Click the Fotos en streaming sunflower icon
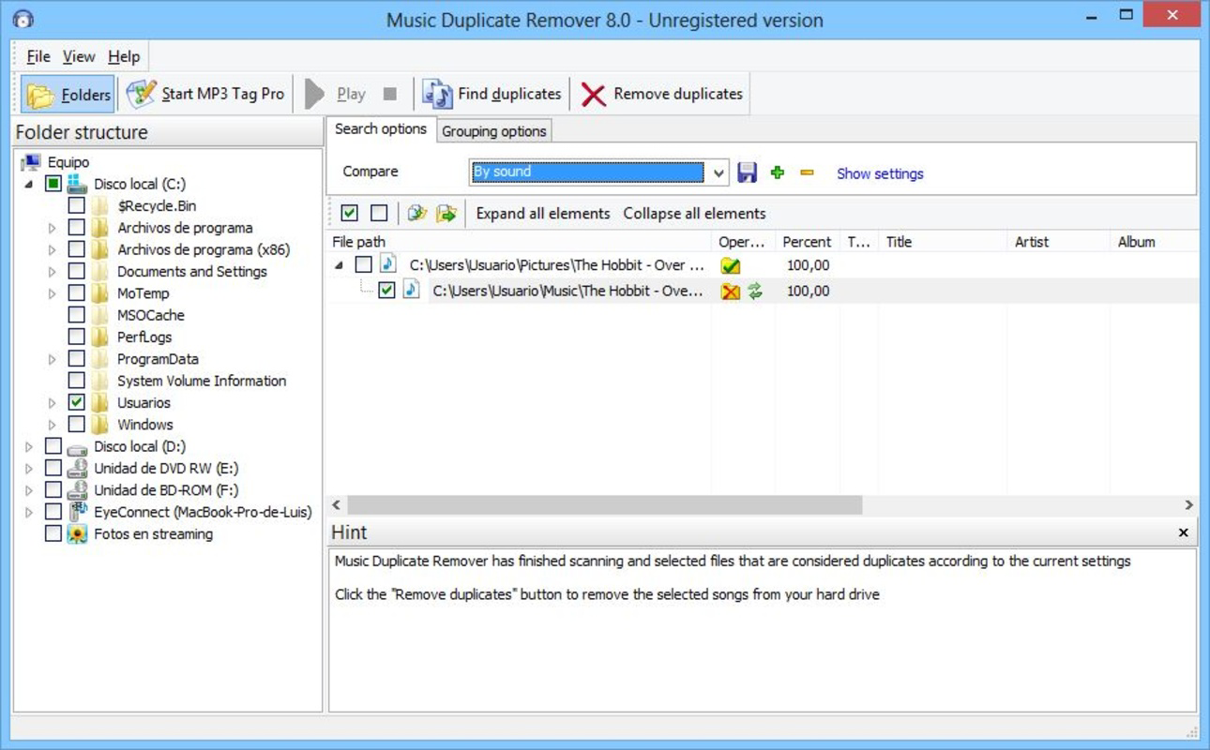 click(77, 534)
